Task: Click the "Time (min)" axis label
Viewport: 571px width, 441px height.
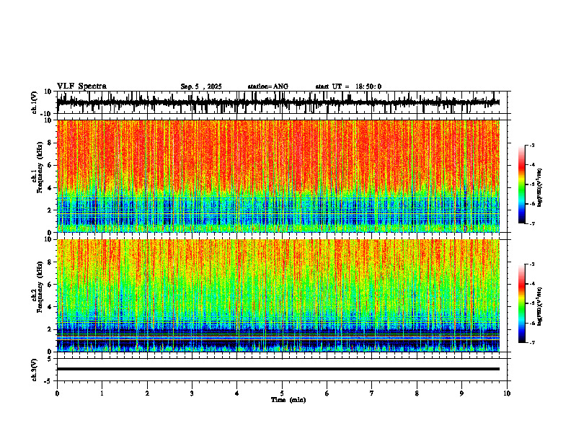Action: pos(288,400)
